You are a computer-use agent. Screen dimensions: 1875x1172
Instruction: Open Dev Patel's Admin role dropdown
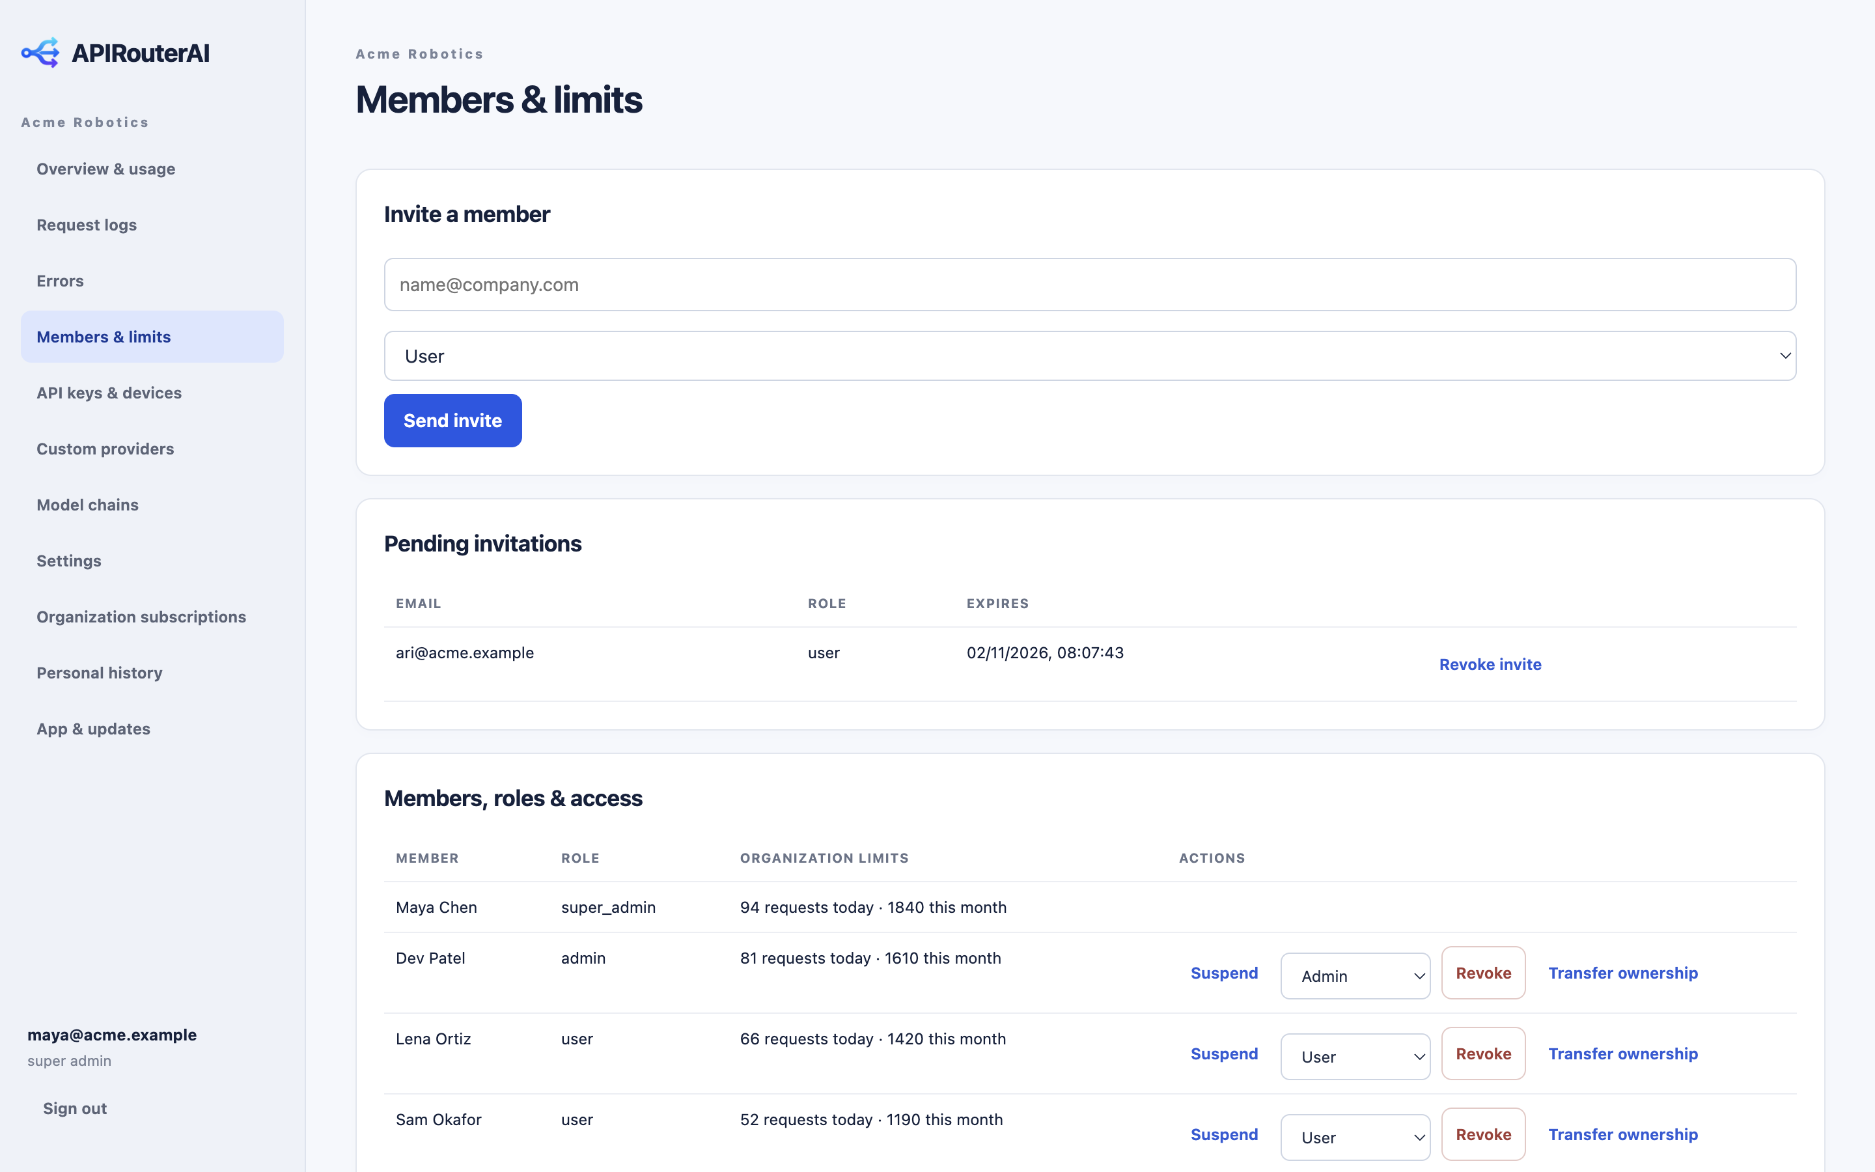(x=1355, y=976)
